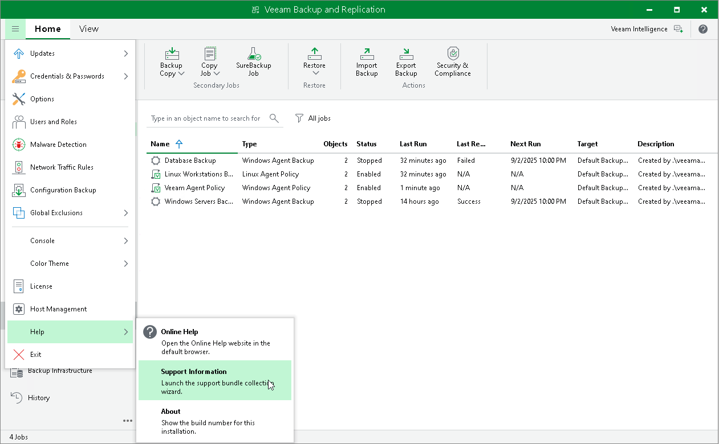Image resolution: width=719 pixels, height=444 pixels.
Task: Click the Credentials & Passwords key icon
Action: (19, 76)
